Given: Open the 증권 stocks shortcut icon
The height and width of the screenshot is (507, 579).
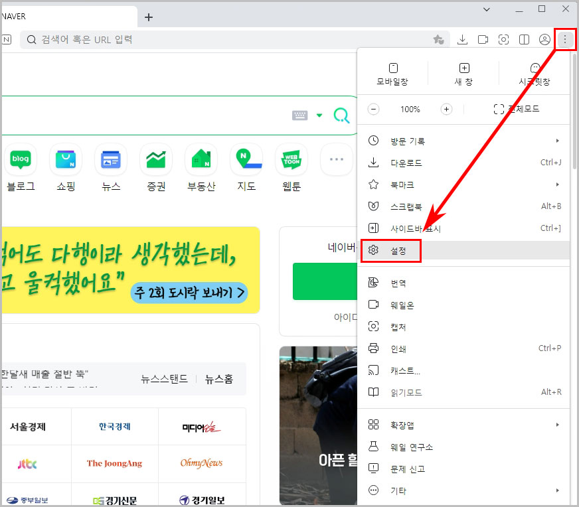Looking at the screenshot, I should pos(156,159).
